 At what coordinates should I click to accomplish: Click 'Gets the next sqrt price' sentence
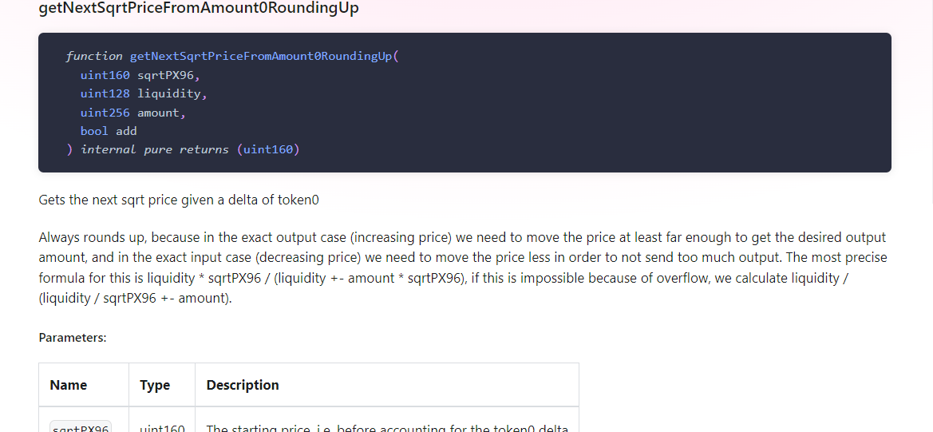pos(178,200)
